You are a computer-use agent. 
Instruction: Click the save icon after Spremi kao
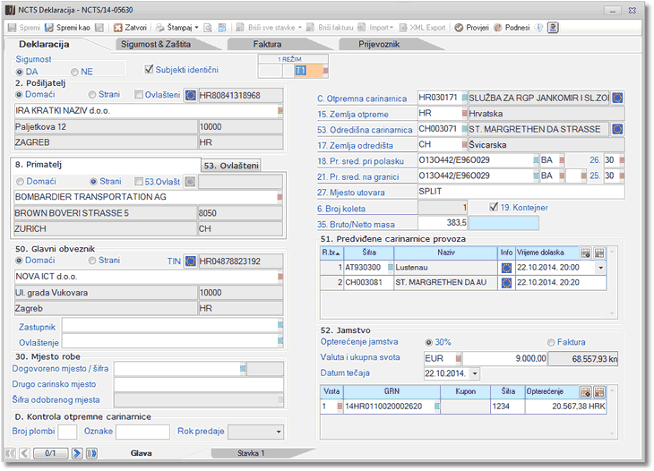[99, 28]
